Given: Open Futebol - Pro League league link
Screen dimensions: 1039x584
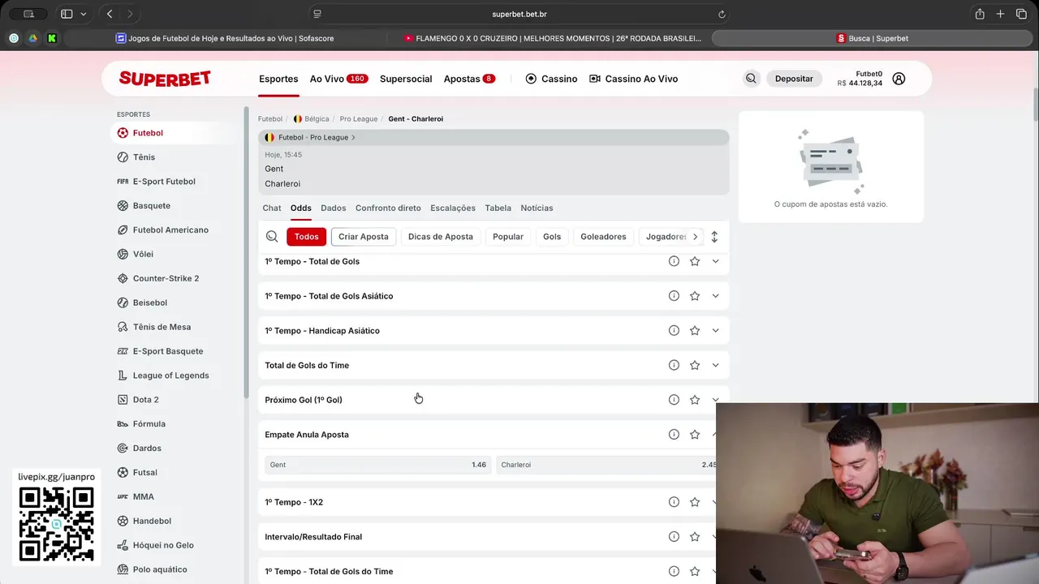Looking at the screenshot, I should click(313, 138).
